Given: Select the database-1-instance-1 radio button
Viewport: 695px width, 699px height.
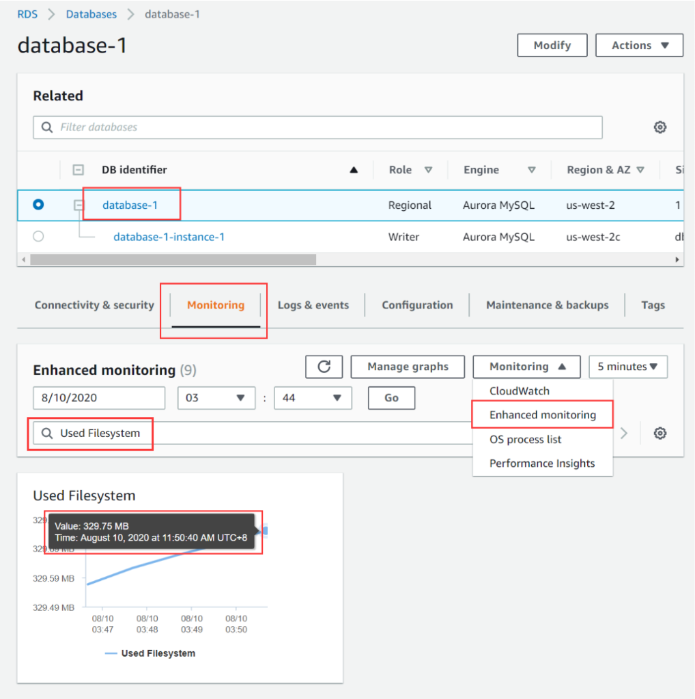Looking at the screenshot, I should [x=38, y=236].
